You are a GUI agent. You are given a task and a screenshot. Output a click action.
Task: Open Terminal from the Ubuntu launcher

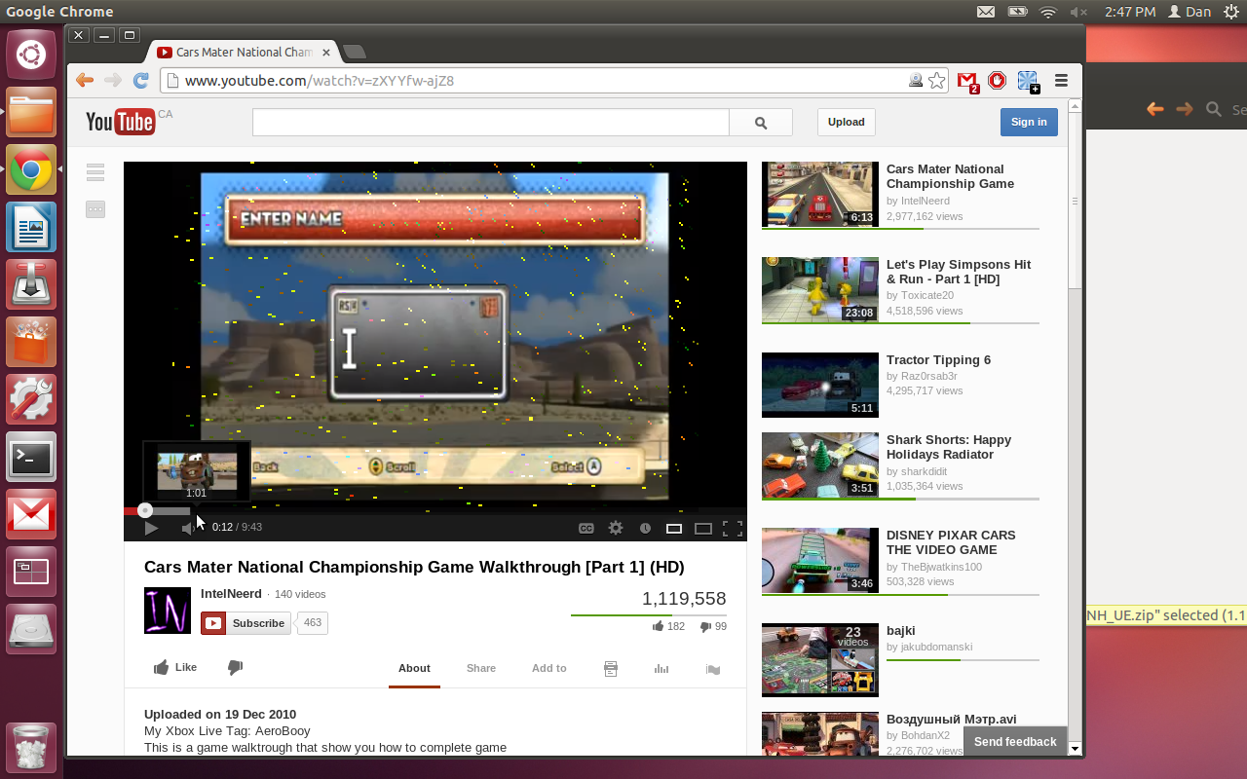pyautogui.click(x=31, y=457)
